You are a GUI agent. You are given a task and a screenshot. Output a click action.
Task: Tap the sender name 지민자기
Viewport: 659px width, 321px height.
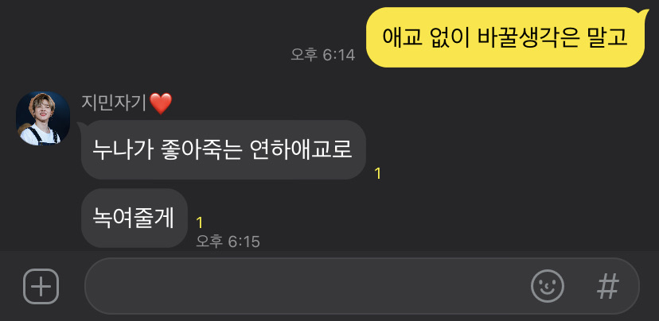[114, 102]
